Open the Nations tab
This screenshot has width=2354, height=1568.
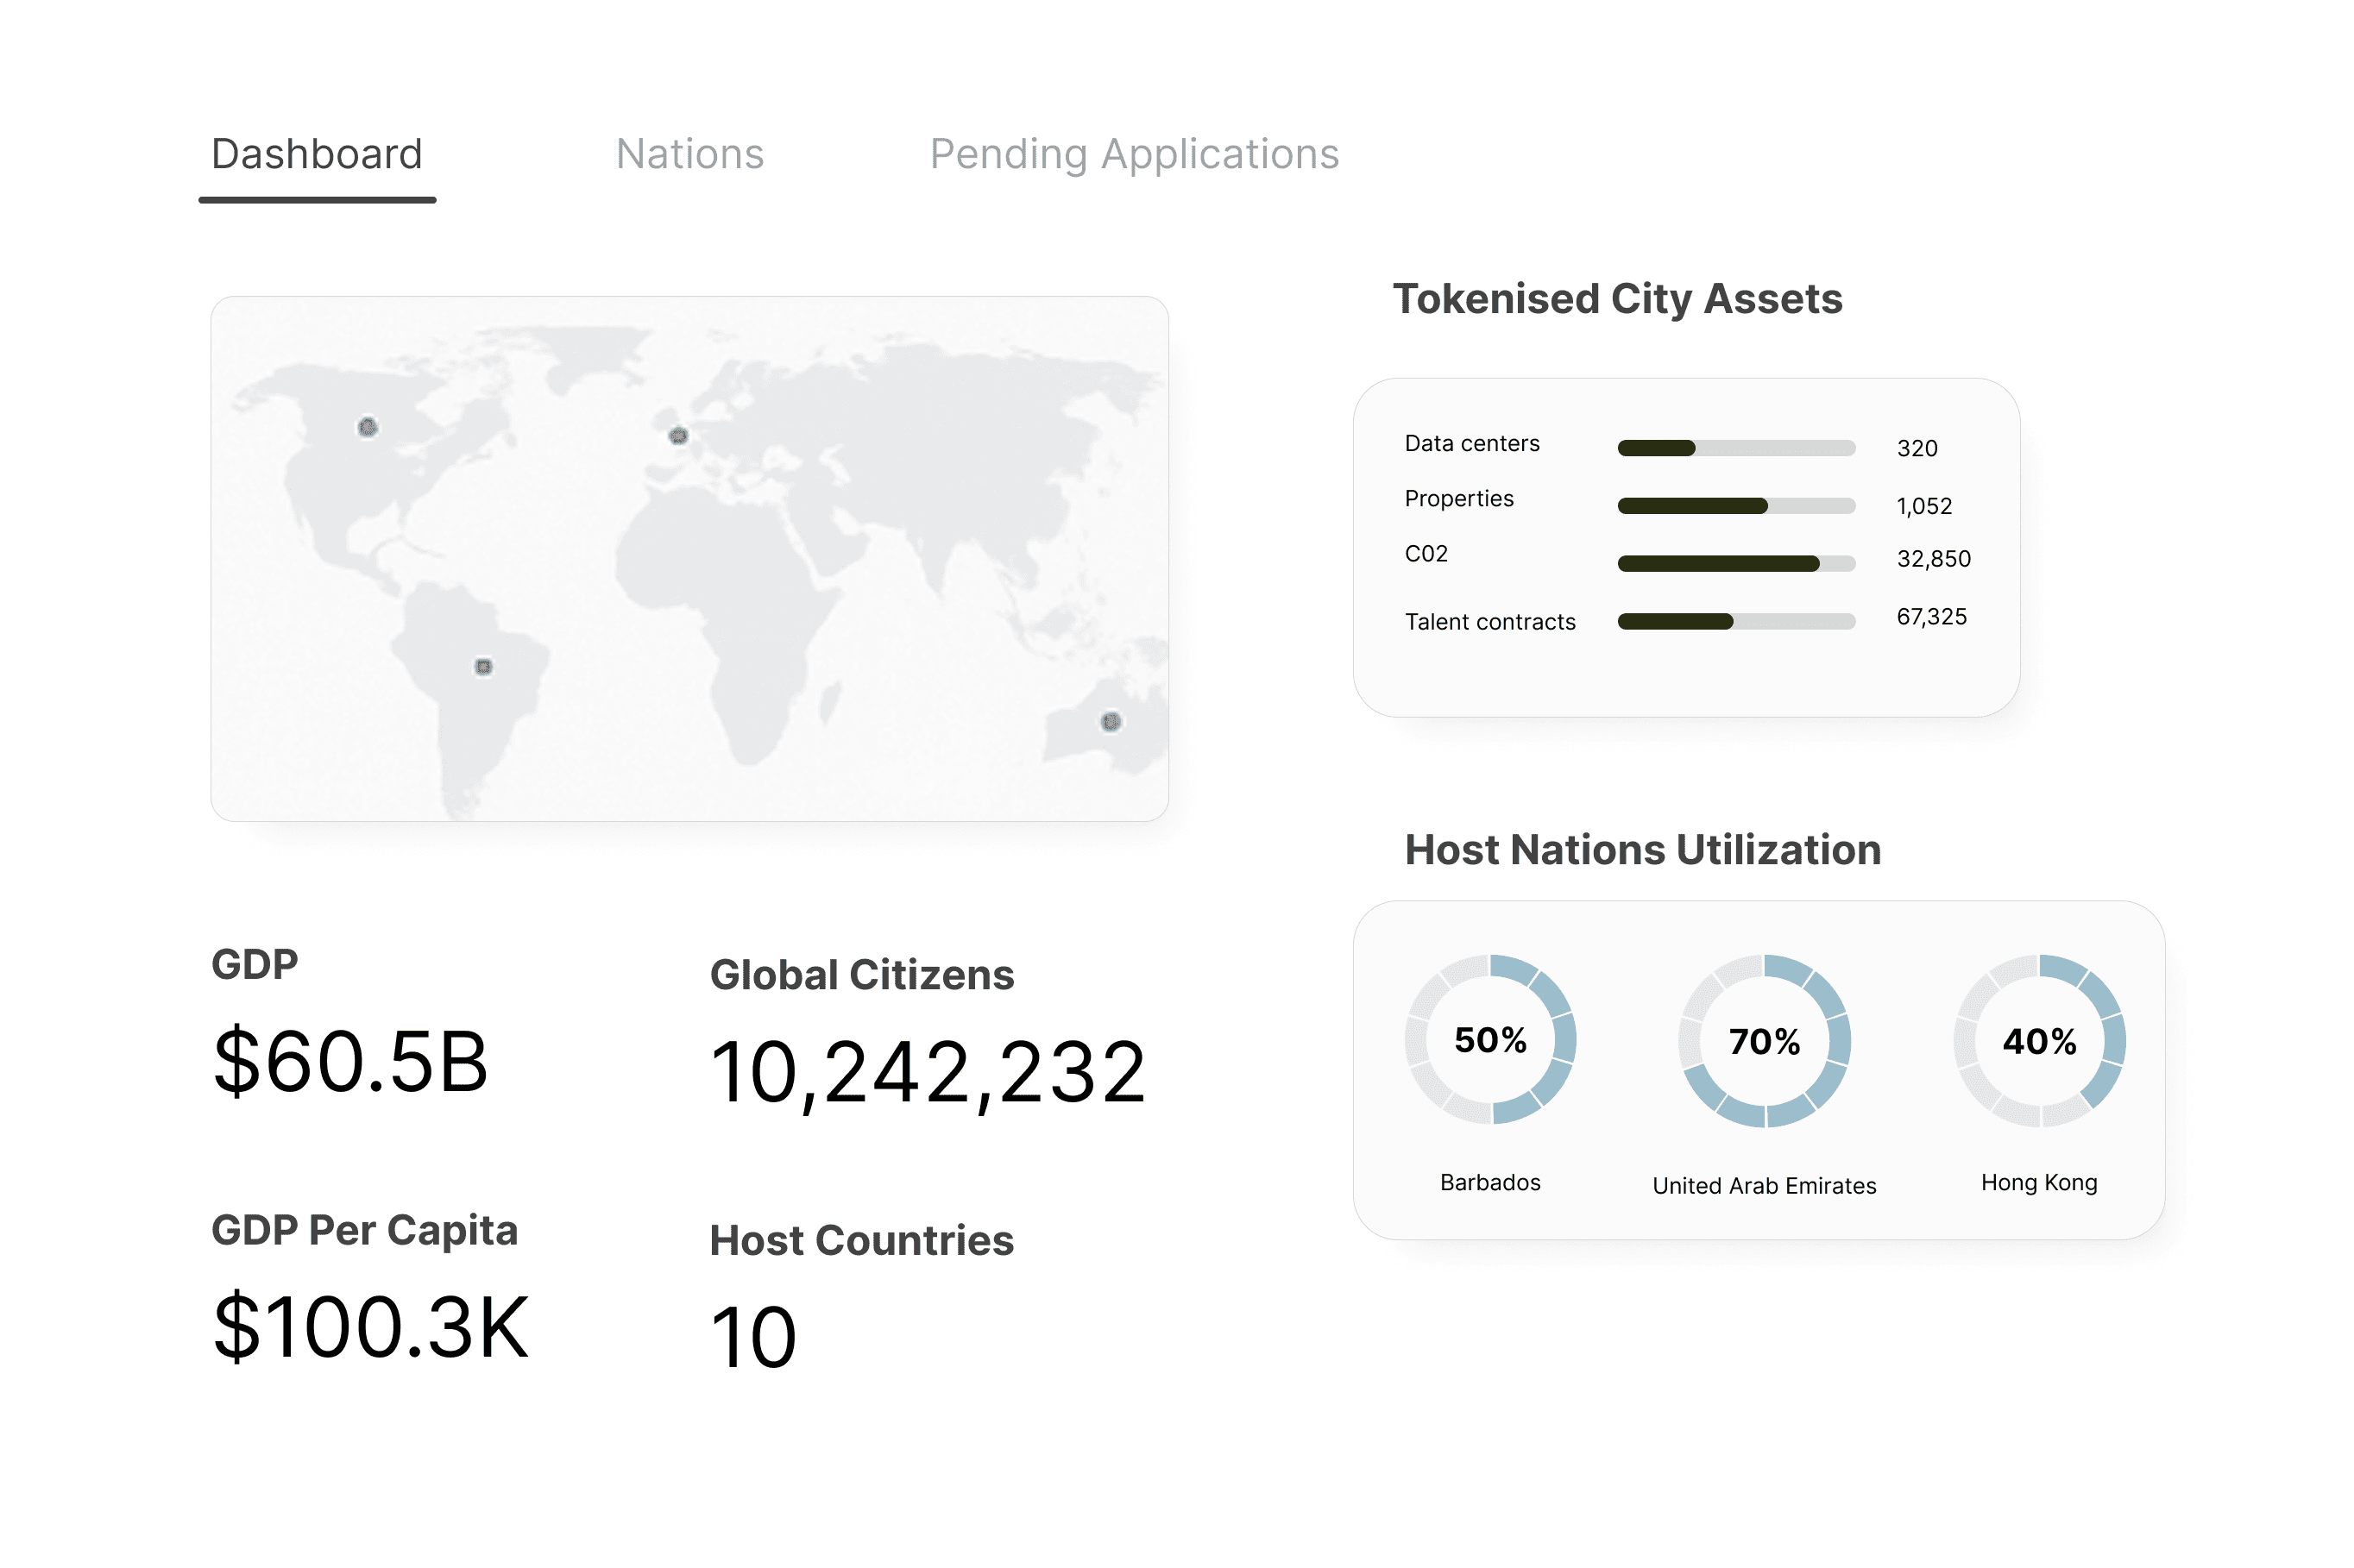[689, 154]
